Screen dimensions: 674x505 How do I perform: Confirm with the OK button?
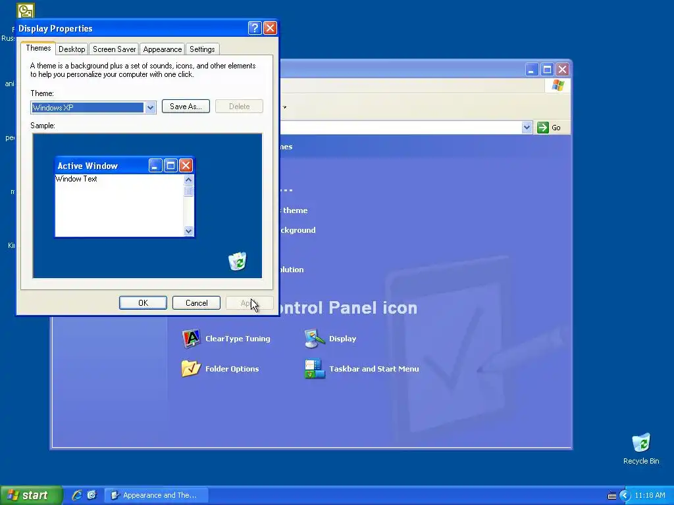143,302
